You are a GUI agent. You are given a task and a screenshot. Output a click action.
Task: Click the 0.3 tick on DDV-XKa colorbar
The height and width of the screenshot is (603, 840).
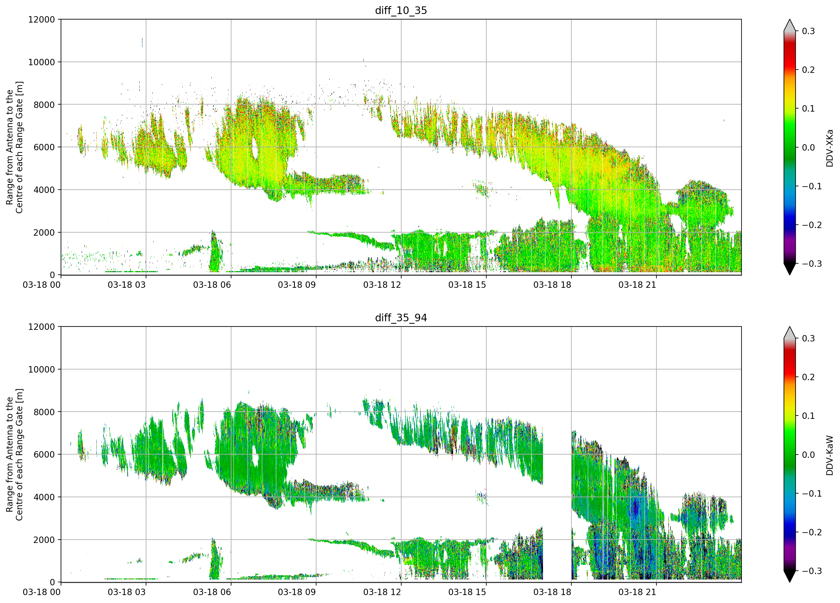click(x=808, y=31)
